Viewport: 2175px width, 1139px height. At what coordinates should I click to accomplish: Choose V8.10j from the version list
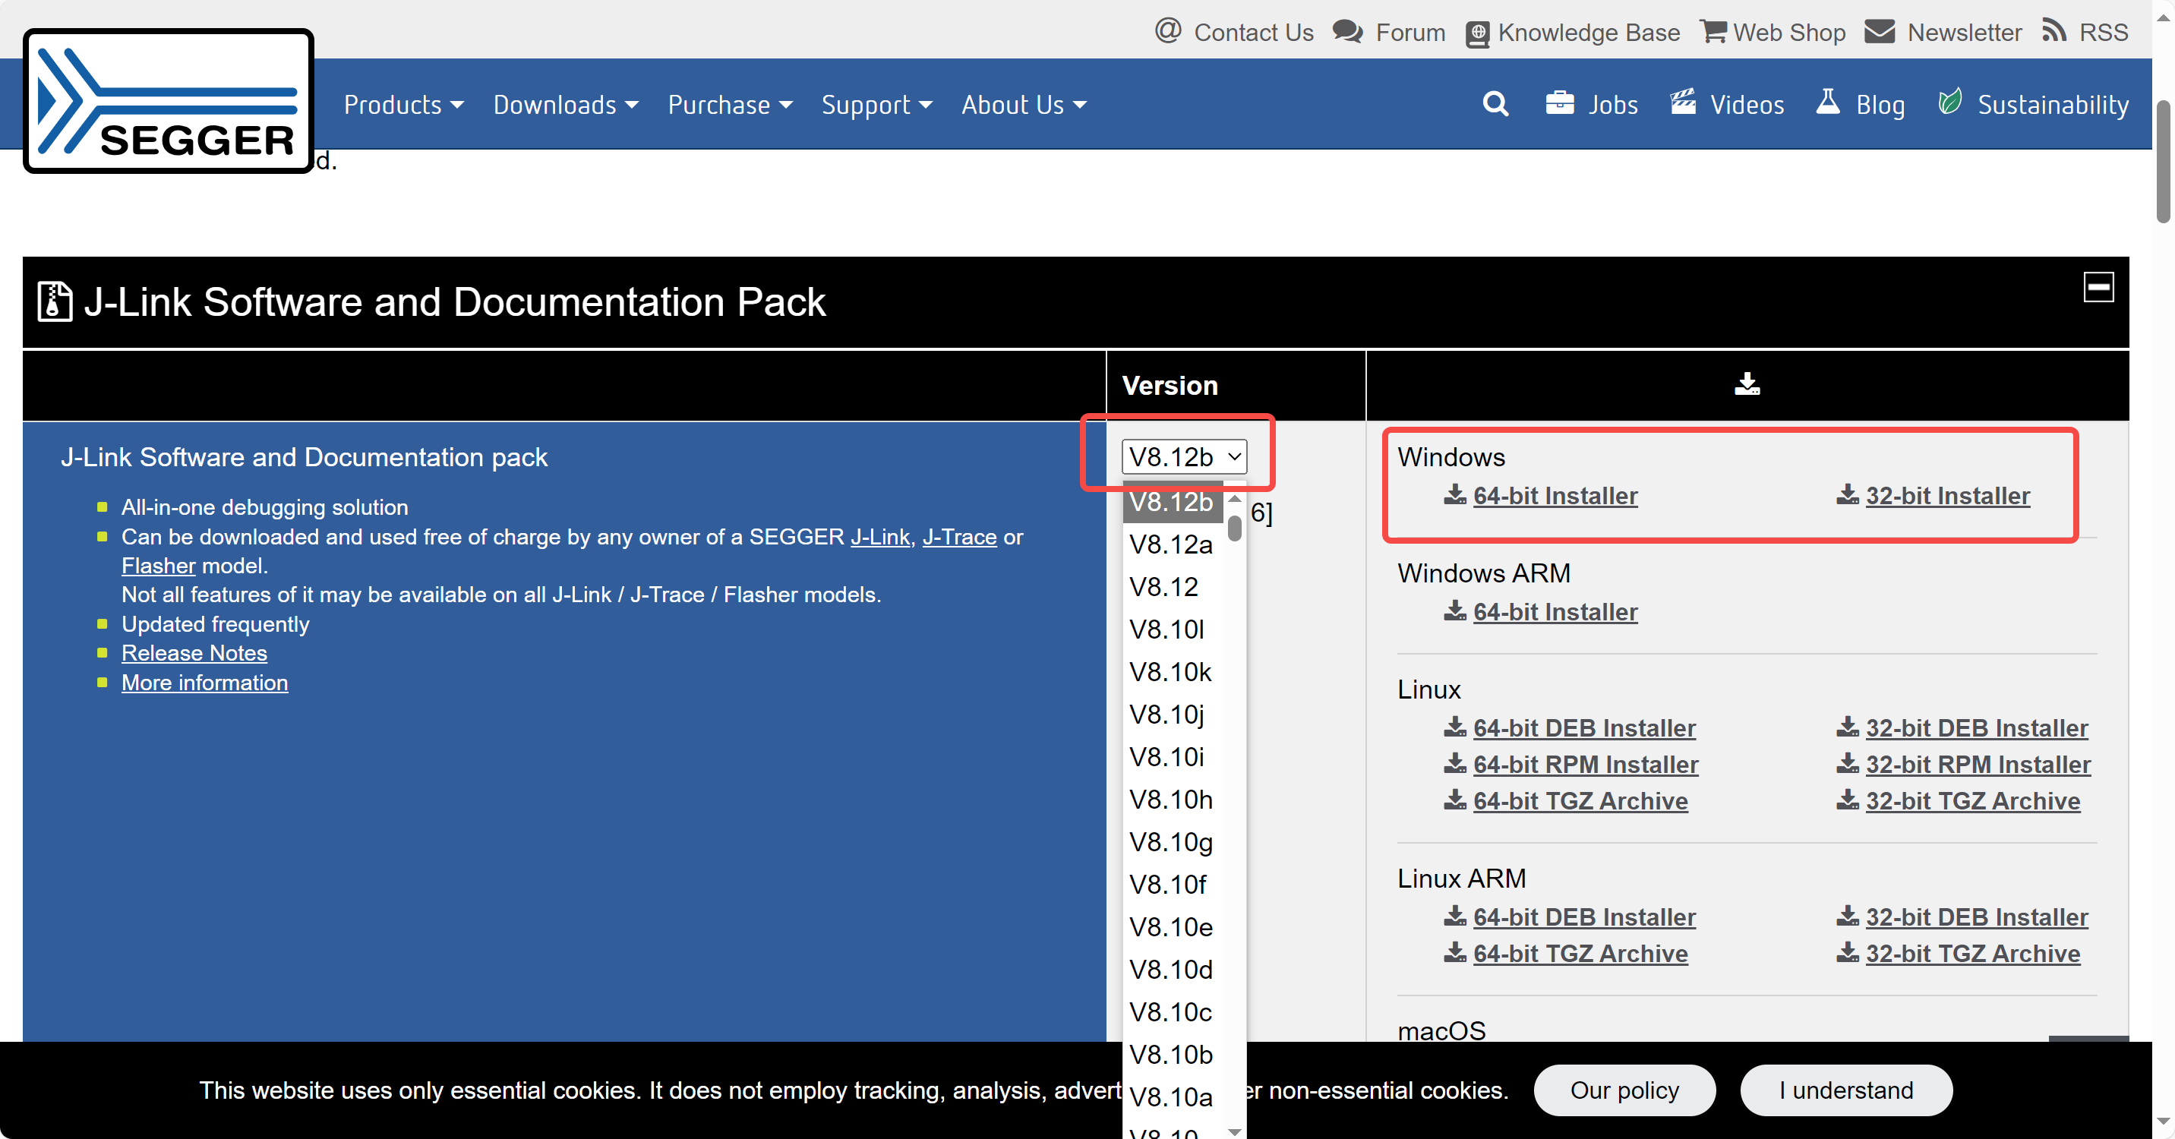[1173, 715]
